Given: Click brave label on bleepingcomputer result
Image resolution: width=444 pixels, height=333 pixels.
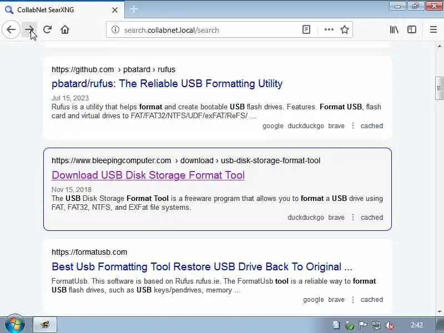Looking at the screenshot, I should (x=336, y=218).
